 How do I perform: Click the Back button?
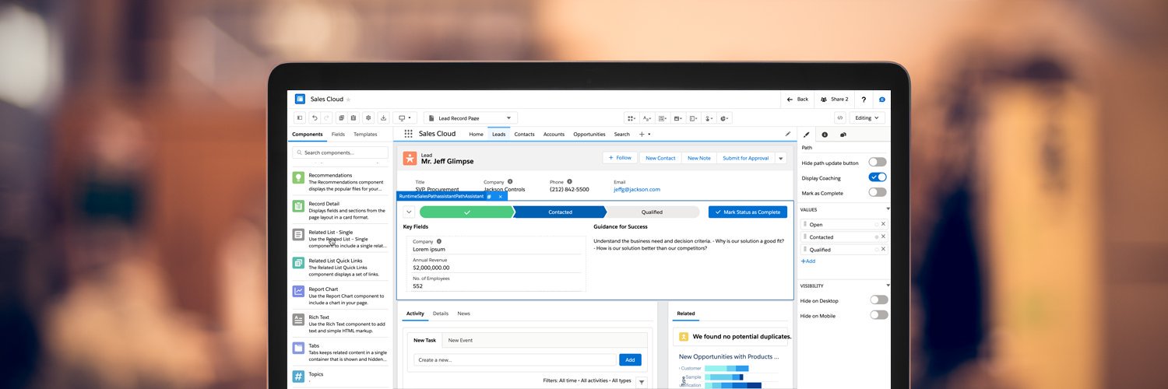tap(797, 100)
